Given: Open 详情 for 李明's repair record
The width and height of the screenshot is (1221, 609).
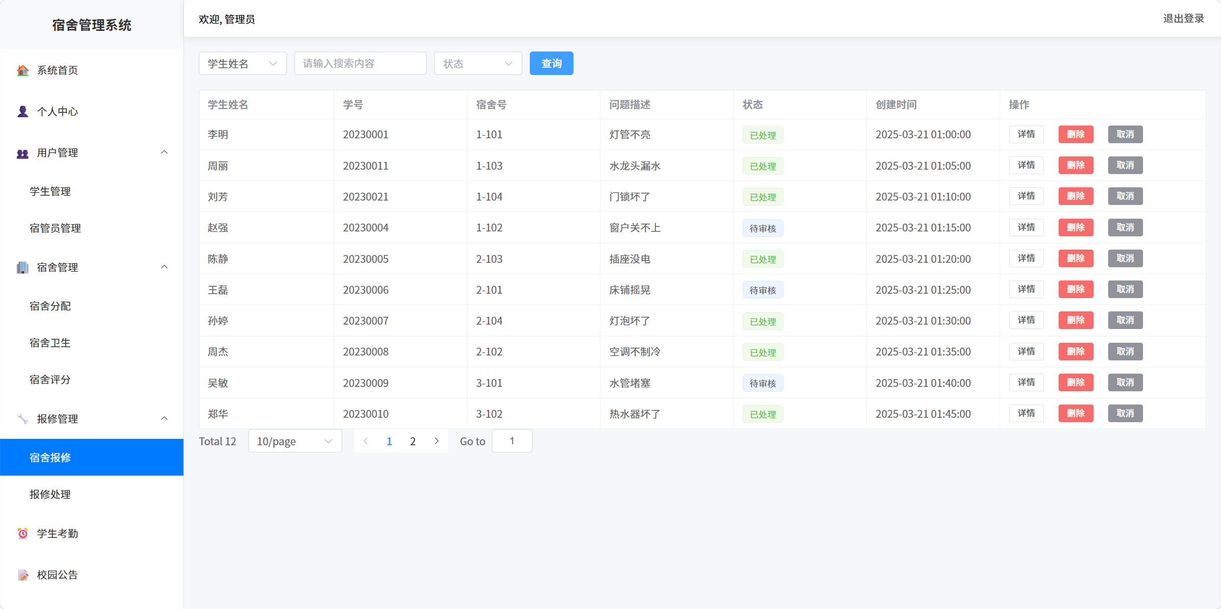Looking at the screenshot, I should coord(1026,134).
